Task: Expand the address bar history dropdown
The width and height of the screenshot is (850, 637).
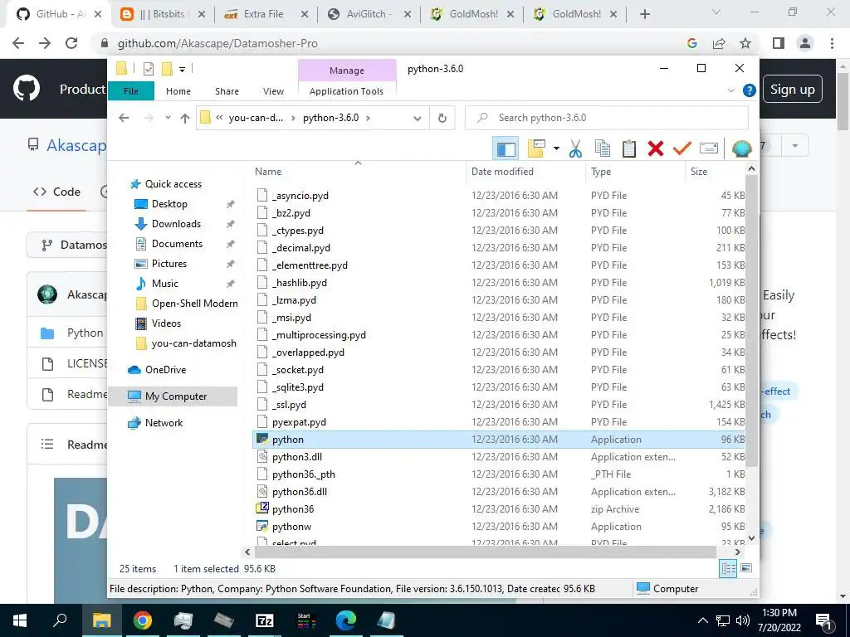Action: coord(418,118)
